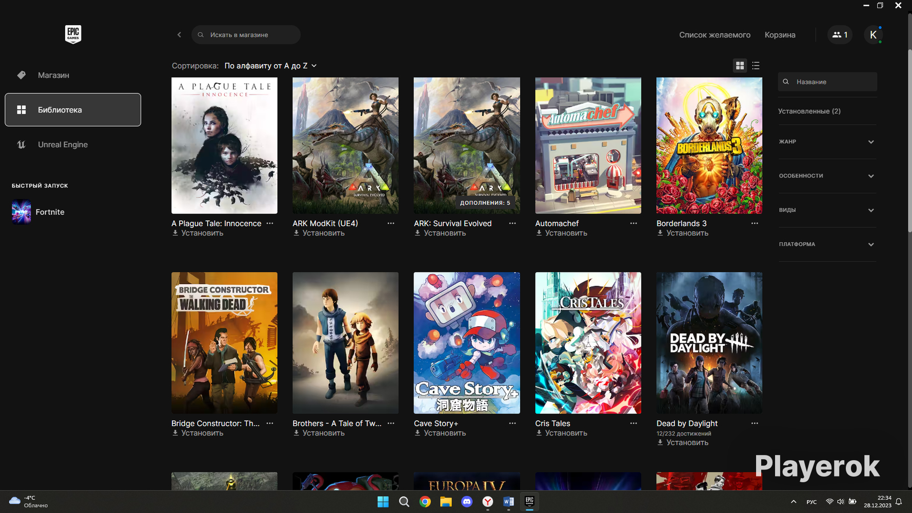Expand the ПЛАТФОРМА filter section

pos(827,244)
